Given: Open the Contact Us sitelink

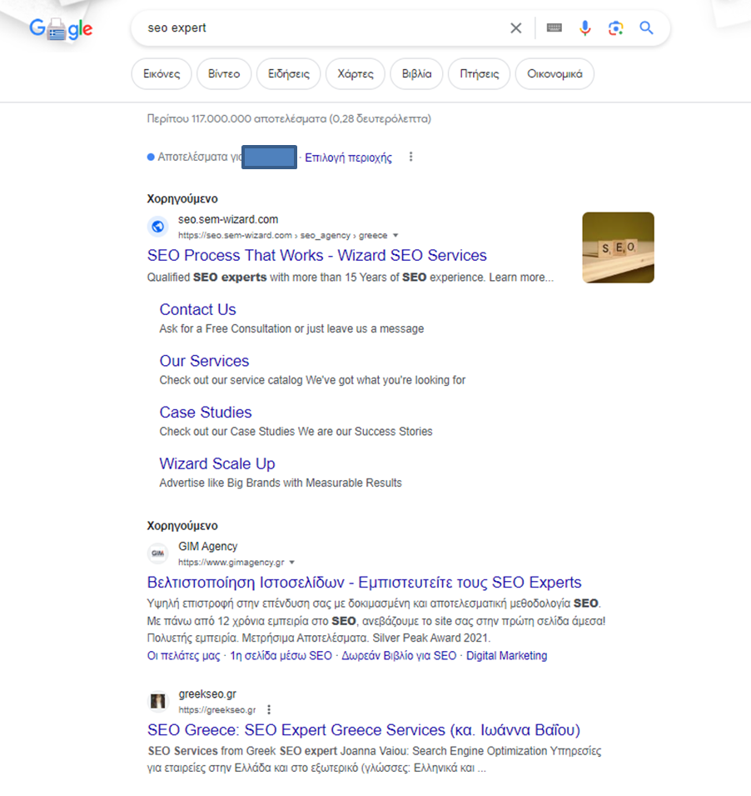Looking at the screenshot, I should 197,310.
